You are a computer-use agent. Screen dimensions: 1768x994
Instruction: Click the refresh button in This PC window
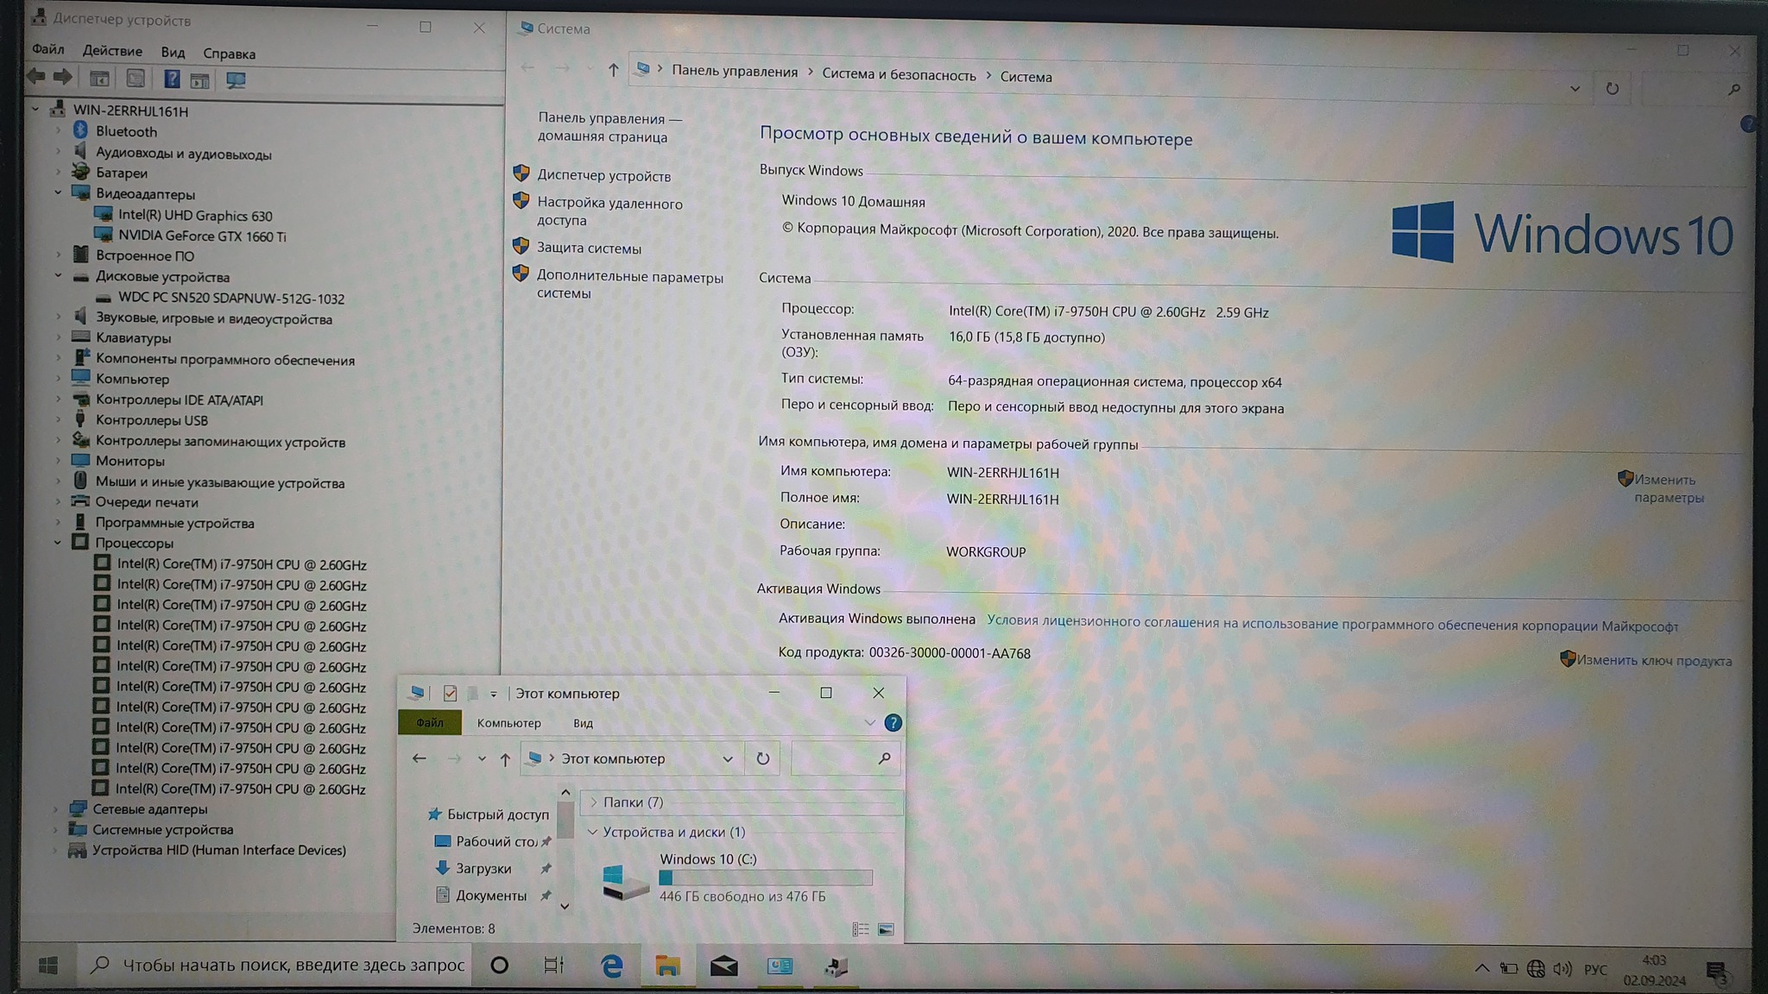click(x=763, y=758)
